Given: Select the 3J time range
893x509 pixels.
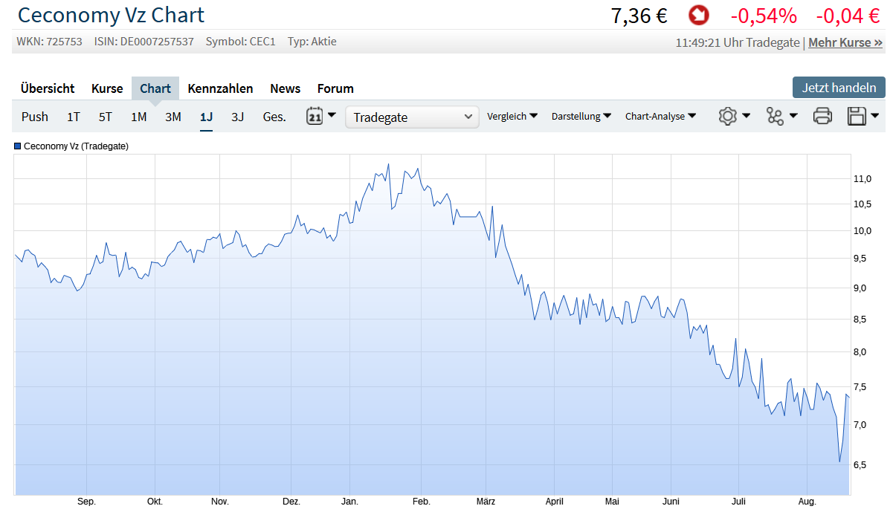Looking at the screenshot, I should click(237, 117).
